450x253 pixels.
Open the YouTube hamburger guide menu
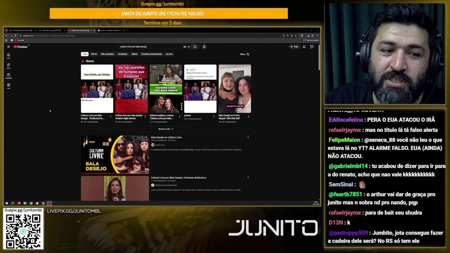coord(8,46)
